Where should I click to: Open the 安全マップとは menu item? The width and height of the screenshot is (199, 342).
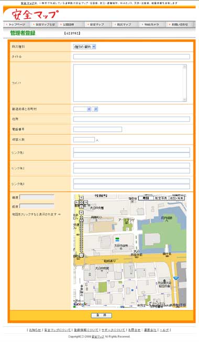(x=45, y=24)
